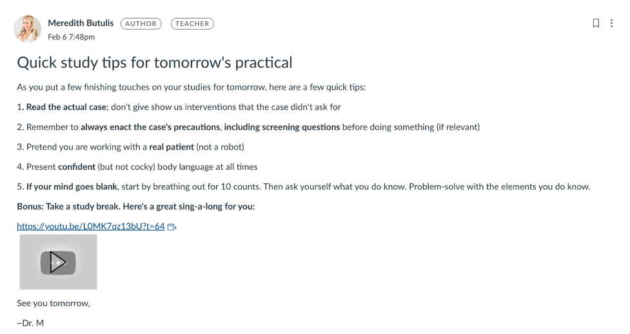Click the 'real patient' tip line
Image resolution: width=630 pixels, height=334 pixels.
(x=131, y=147)
